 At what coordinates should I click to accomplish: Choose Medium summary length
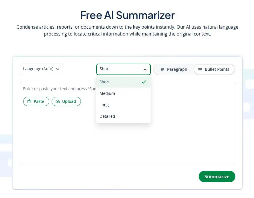pos(124,93)
